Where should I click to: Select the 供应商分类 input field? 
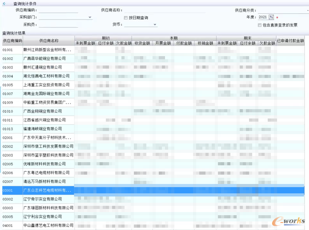283,10
